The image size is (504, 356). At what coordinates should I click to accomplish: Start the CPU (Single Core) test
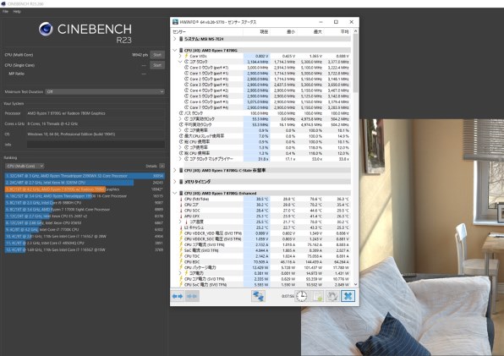(157, 65)
